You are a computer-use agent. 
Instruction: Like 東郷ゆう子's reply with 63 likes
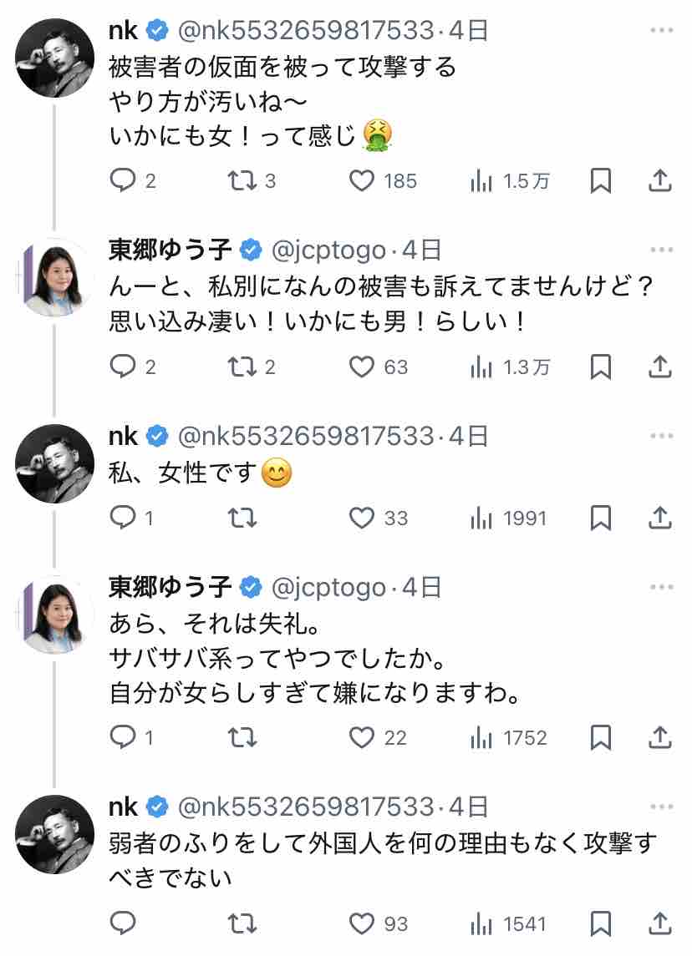pyautogui.click(x=361, y=366)
